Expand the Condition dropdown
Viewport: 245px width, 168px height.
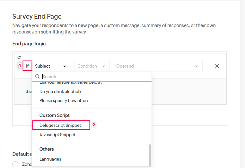(x=92, y=66)
